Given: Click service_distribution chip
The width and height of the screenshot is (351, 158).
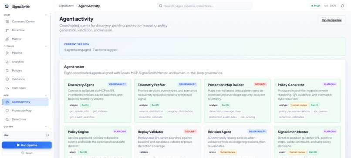Looking at the screenshot, I should pyautogui.click(x=151, y=111).
